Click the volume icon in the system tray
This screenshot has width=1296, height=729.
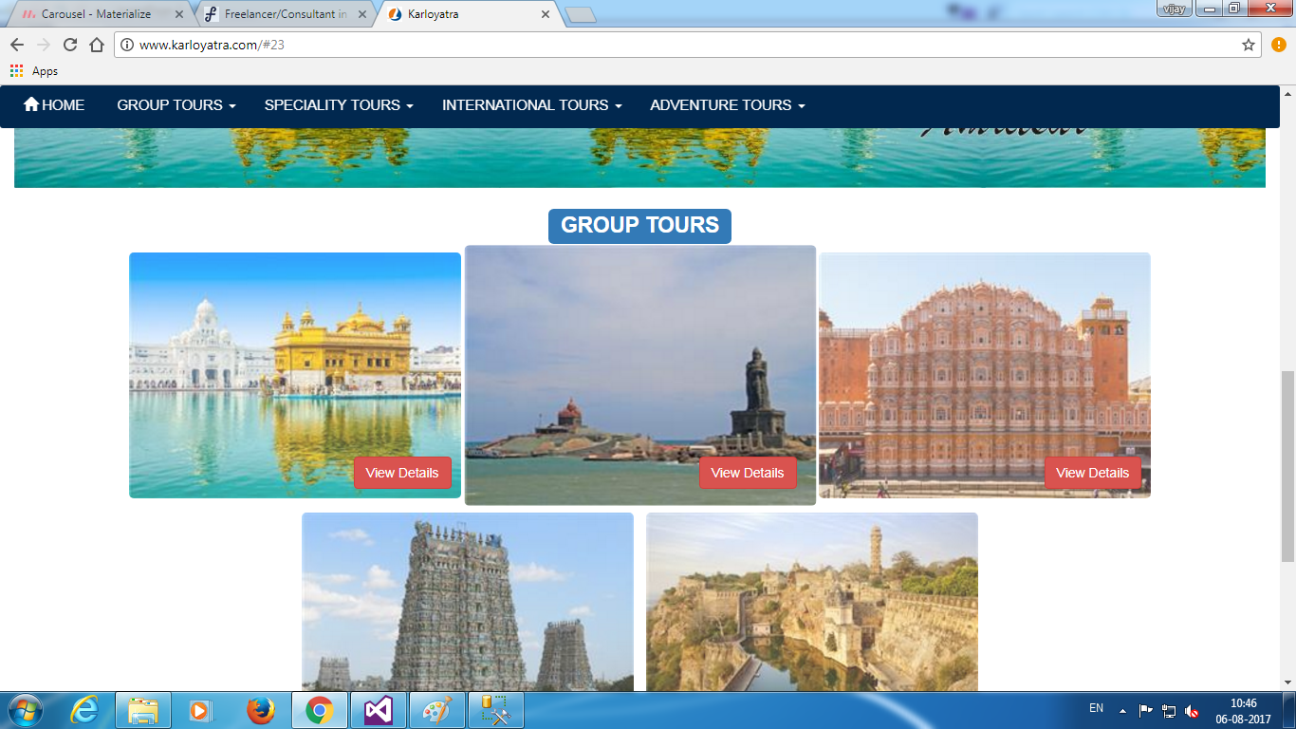1192,711
